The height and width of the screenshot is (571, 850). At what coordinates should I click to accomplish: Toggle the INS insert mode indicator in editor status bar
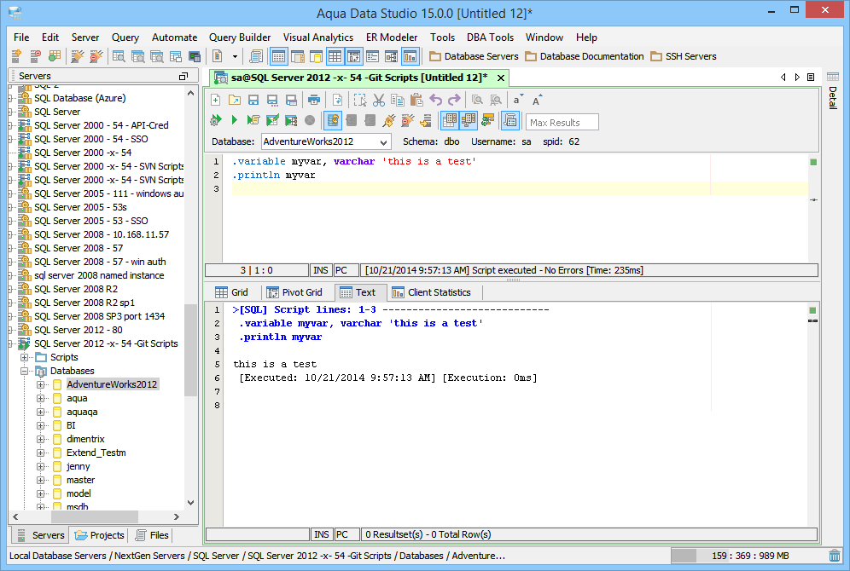[x=321, y=270]
